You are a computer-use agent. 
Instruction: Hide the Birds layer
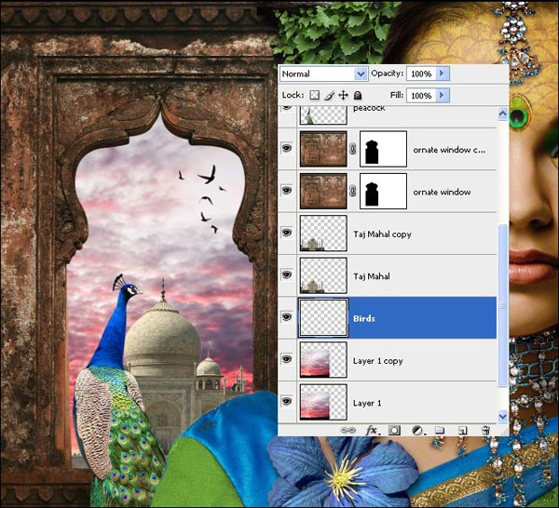tap(287, 317)
